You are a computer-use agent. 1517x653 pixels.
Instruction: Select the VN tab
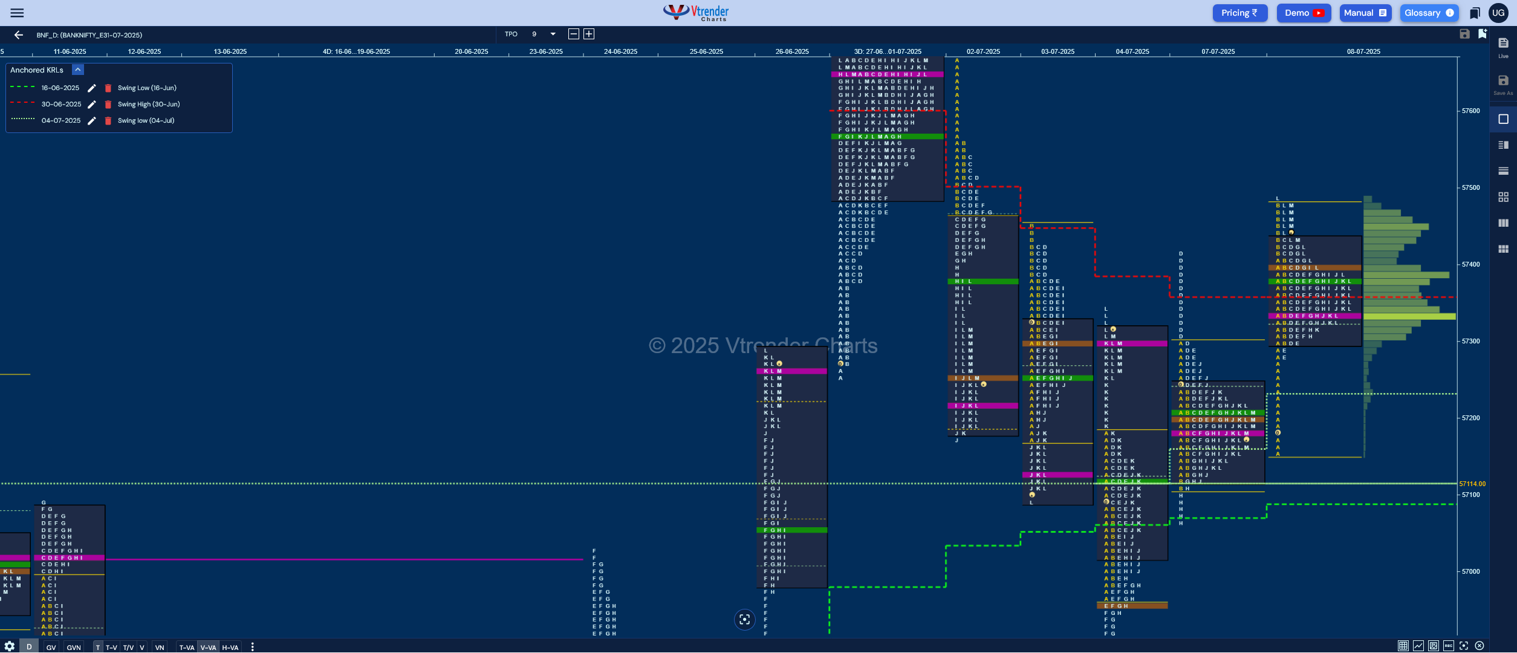pos(160,648)
